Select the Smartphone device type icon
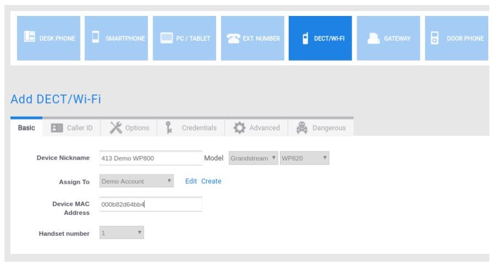Viewport: 496px width, 266px height. click(x=95, y=38)
